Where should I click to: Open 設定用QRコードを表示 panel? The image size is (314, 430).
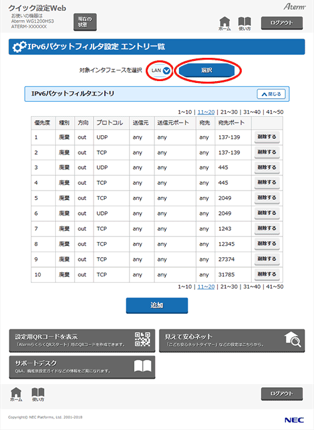82,341
